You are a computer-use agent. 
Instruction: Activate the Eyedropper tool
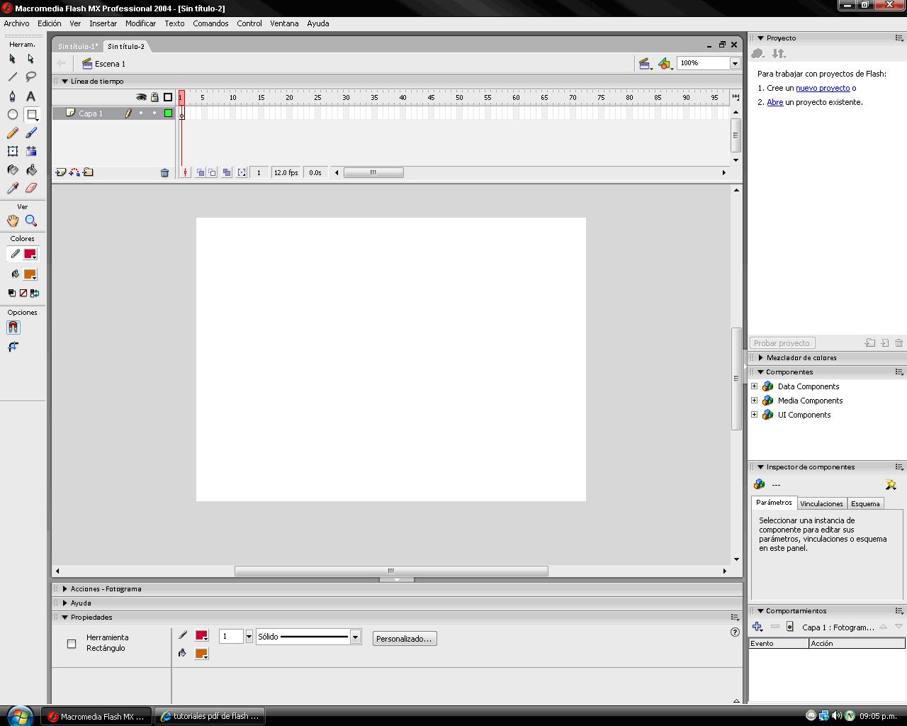tap(12, 188)
